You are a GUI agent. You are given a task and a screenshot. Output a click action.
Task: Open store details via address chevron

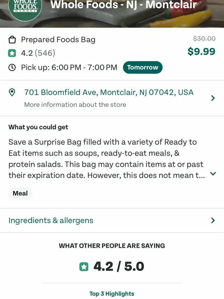(213, 98)
